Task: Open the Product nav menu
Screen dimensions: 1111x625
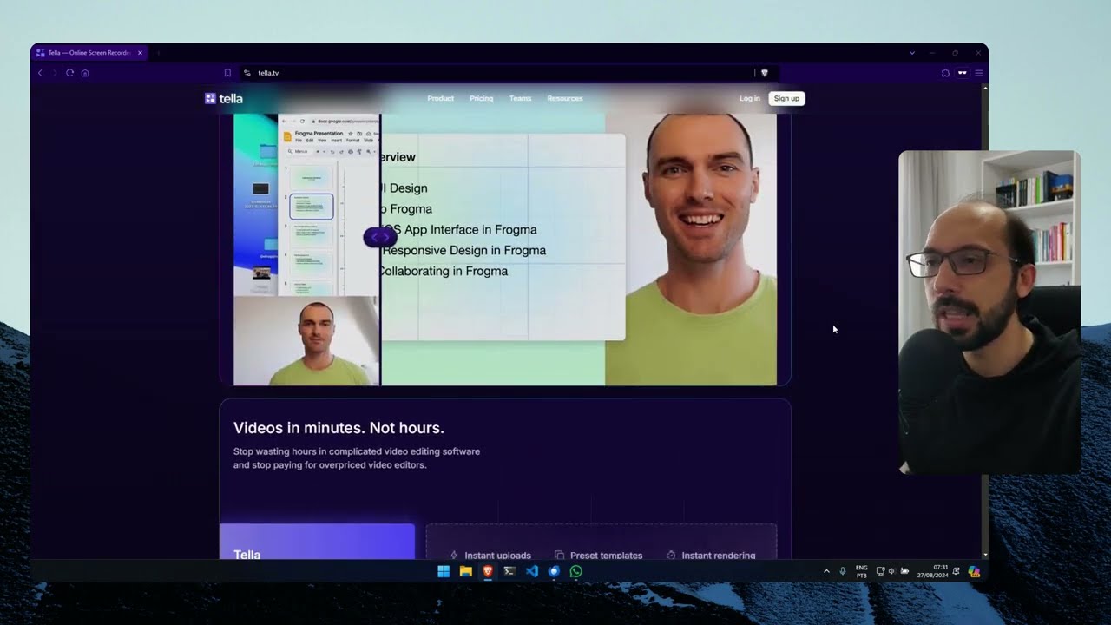Action: pyautogui.click(x=440, y=98)
